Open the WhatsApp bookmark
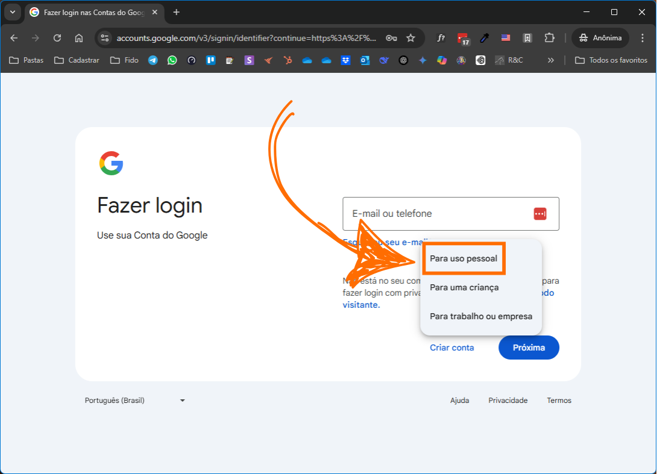This screenshot has height=474, width=657. (172, 60)
